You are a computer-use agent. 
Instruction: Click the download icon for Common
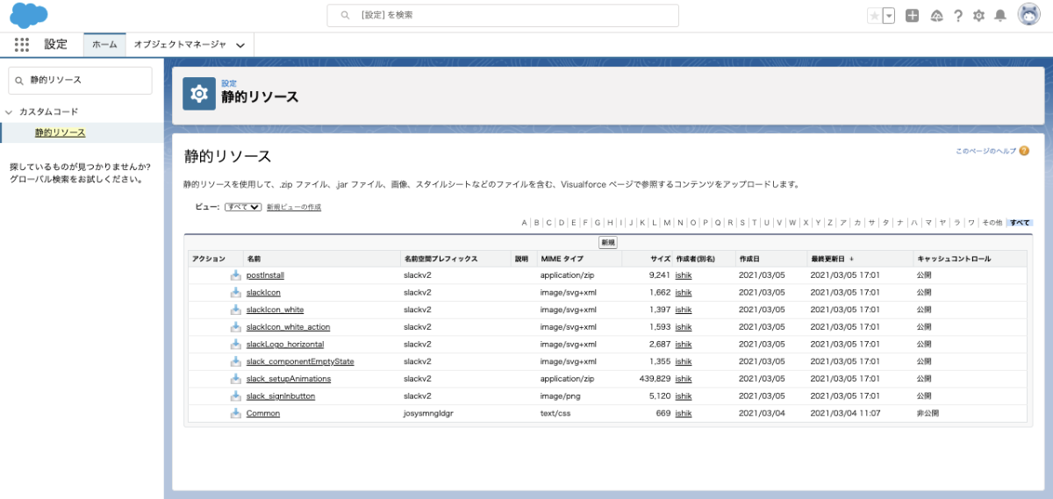click(x=235, y=413)
